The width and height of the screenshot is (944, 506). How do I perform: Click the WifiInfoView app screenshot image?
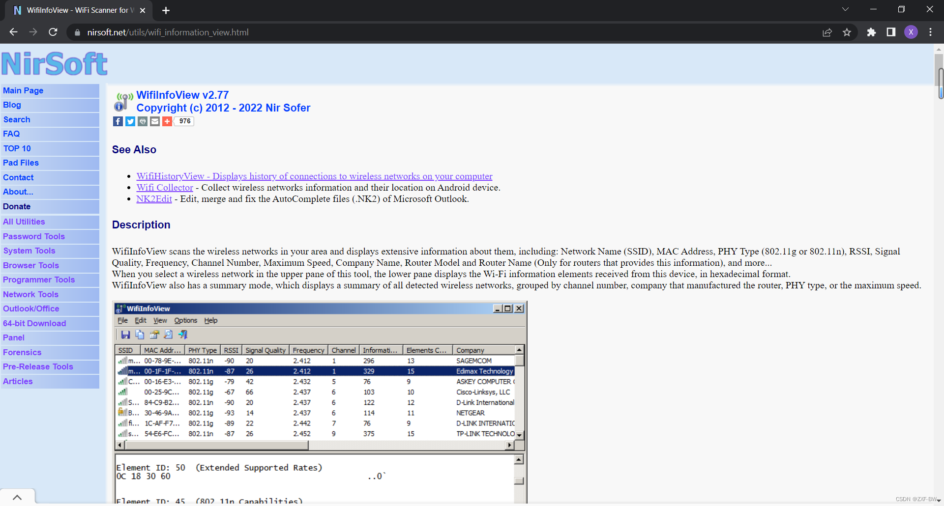click(320, 402)
